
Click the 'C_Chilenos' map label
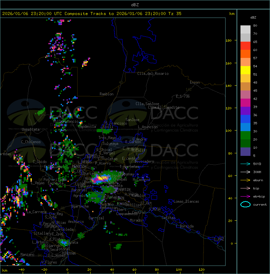coord(31,142)
